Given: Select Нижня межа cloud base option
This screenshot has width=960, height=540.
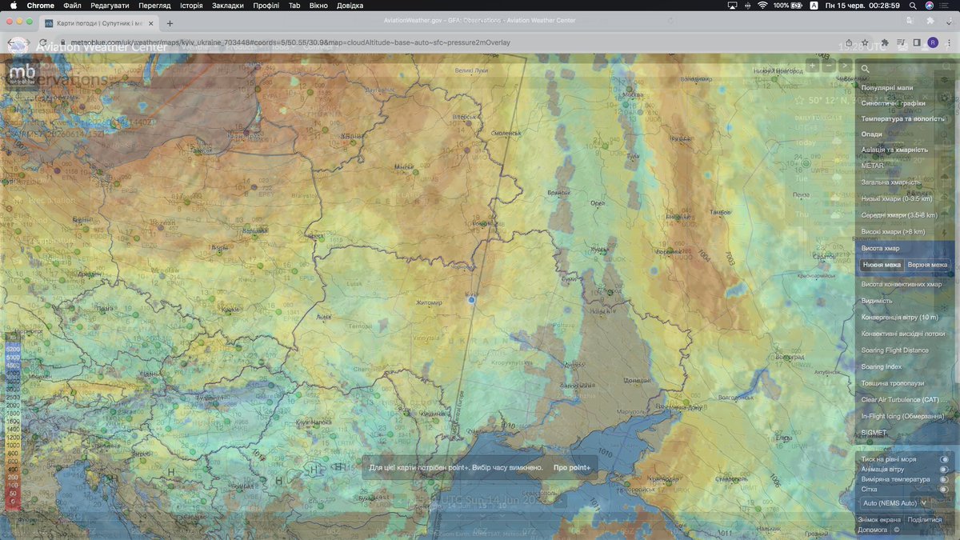Looking at the screenshot, I should coord(882,265).
